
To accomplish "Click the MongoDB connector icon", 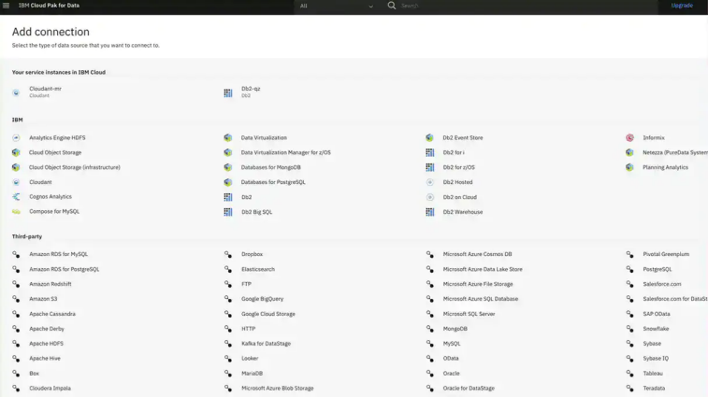I will [x=430, y=329].
